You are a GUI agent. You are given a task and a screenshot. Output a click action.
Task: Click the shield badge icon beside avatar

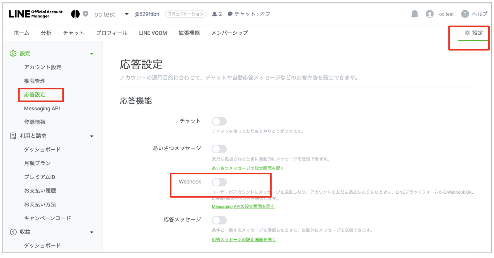86,14
